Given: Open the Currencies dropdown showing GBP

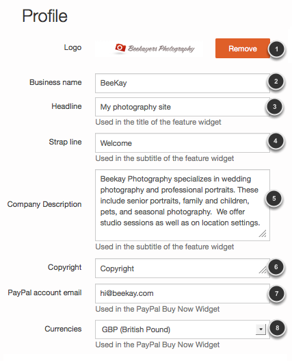Looking at the screenshot, I should point(183,329).
